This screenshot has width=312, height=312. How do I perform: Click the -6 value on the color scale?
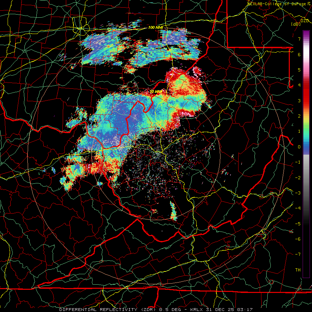coord(298,239)
